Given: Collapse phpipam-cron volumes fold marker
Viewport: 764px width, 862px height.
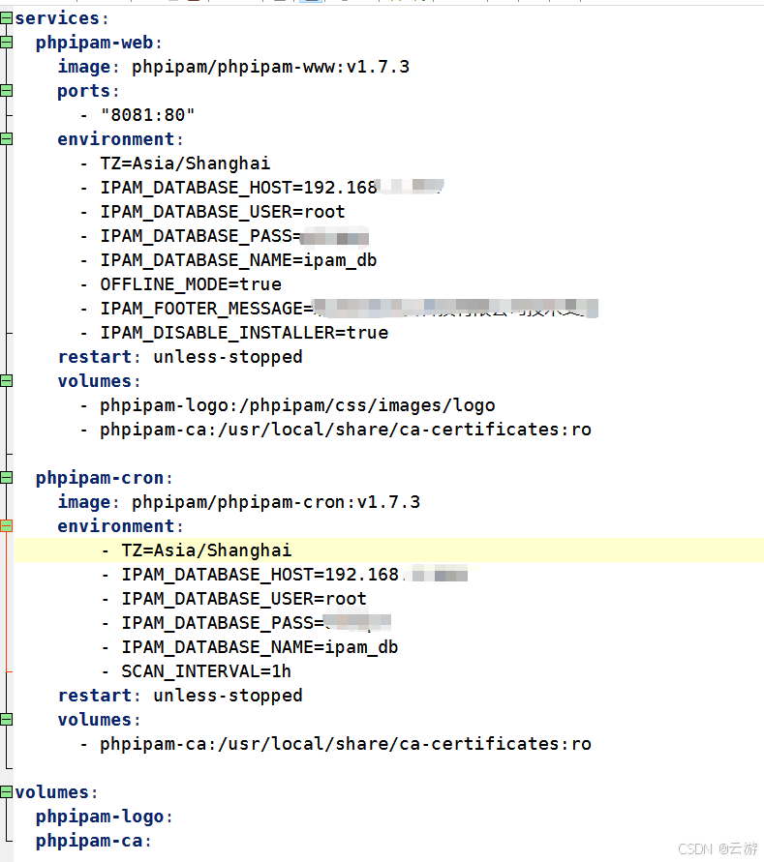Looking at the screenshot, I should [6, 720].
